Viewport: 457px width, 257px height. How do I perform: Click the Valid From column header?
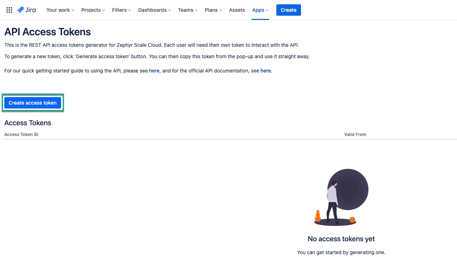click(355, 134)
